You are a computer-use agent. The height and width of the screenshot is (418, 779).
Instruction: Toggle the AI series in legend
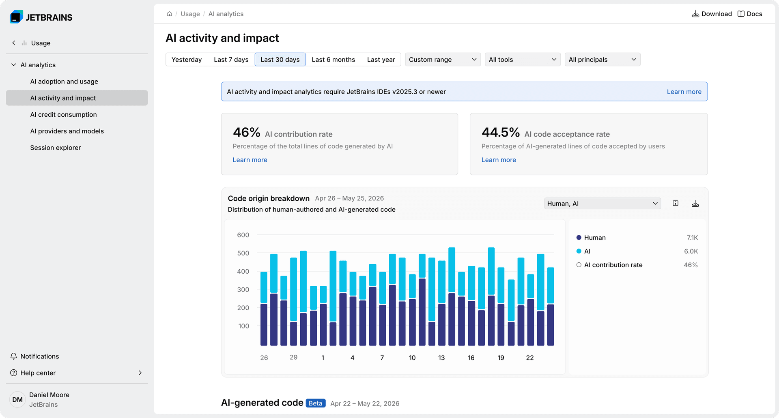583,251
